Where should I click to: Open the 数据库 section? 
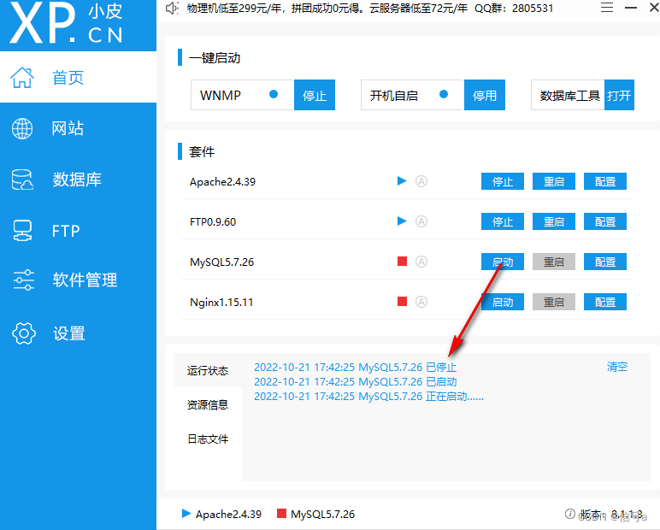tap(78, 180)
